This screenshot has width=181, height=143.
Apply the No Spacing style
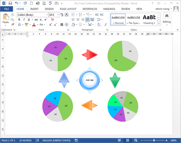click(134, 19)
